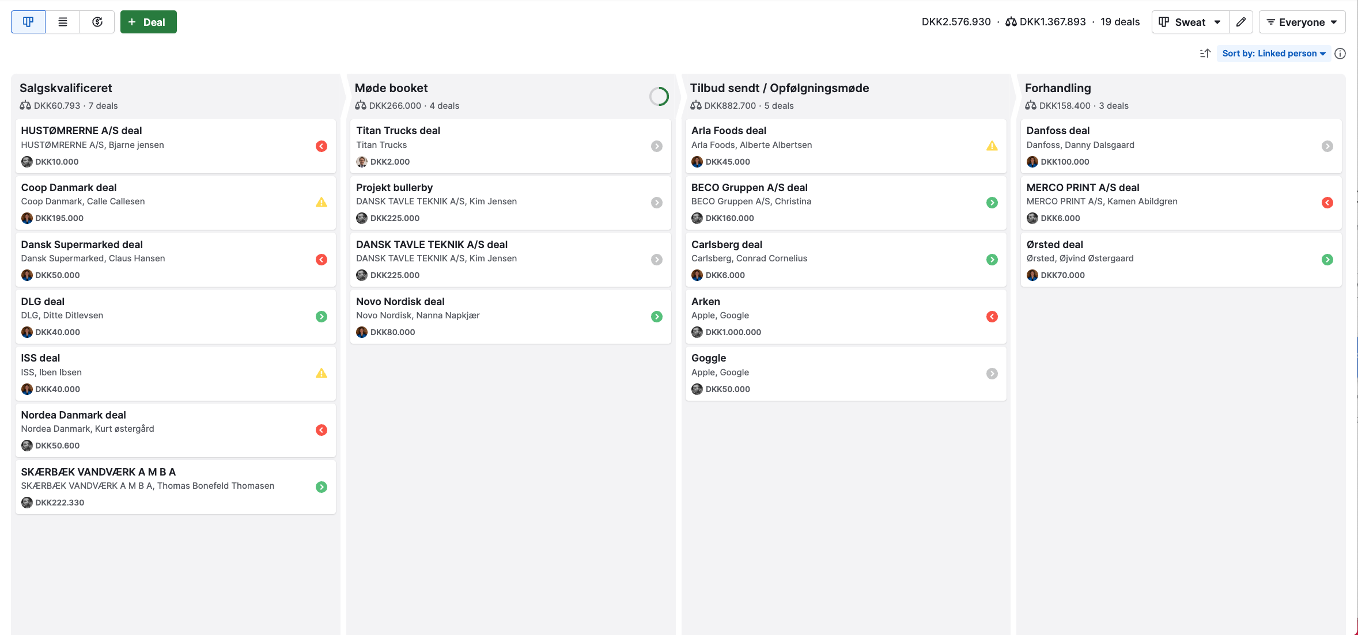The height and width of the screenshot is (635, 1358).
Task: Open the Everyone filter dropdown
Action: click(x=1302, y=22)
